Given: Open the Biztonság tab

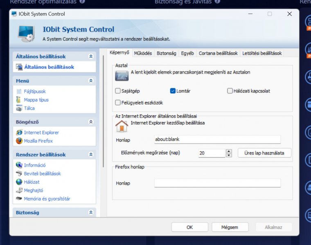Looking at the screenshot, I should pos(167,53).
